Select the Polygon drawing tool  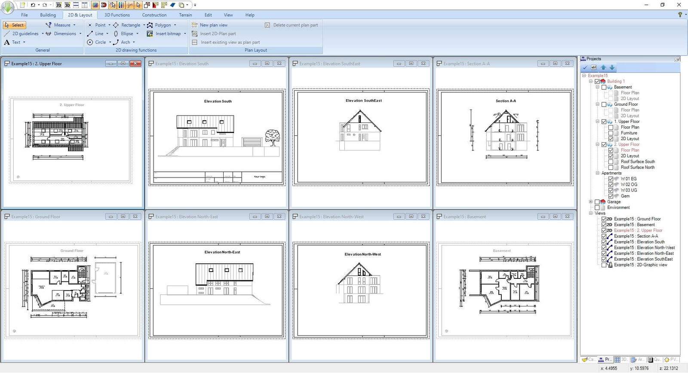pyautogui.click(x=159, y=25)
